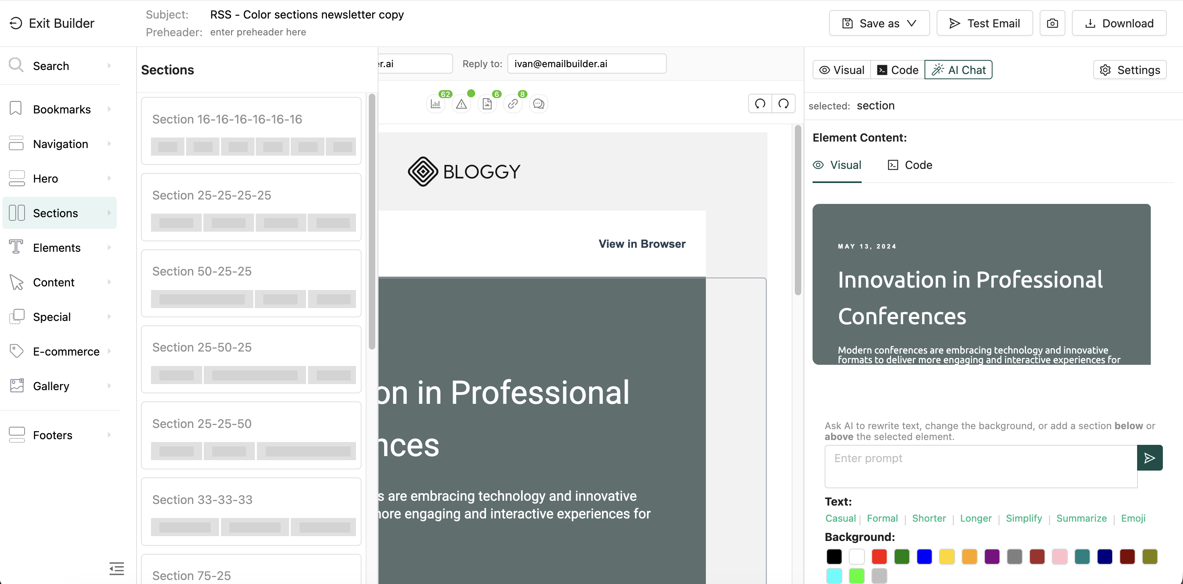Pick the red background color swatch
The width and height of the screenshot is (1183, 584).
click(879, 557)
